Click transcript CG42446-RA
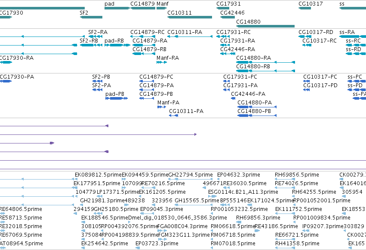The width and height of the screenshot is (366, 250). [x=228, y=54]
